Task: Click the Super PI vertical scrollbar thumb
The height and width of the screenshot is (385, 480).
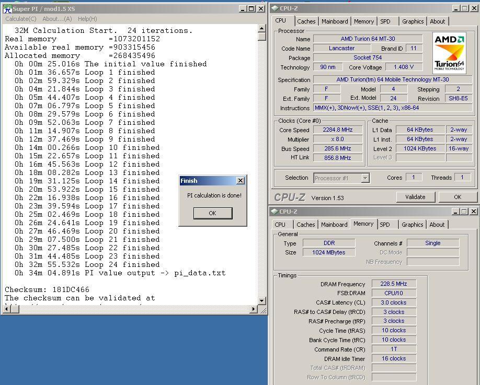Action: coord(262,36)
